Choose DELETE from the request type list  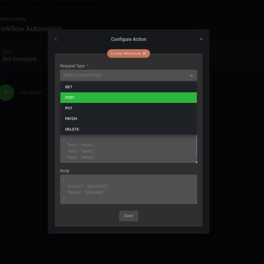[x=129, y=129]
